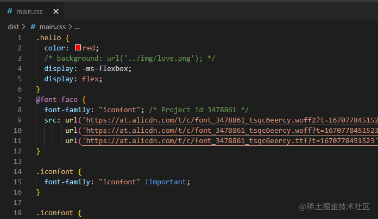Click the @font-face rule keyword
This screenshot has width=378, height=219.
point(56,99)
